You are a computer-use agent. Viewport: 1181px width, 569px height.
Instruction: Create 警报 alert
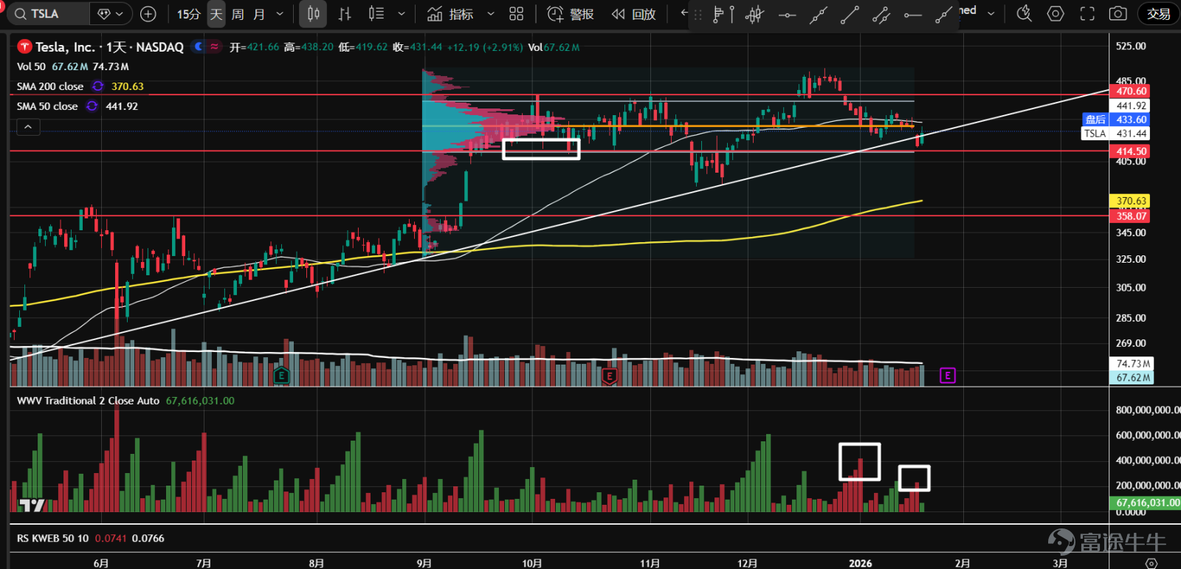[571, 14]
